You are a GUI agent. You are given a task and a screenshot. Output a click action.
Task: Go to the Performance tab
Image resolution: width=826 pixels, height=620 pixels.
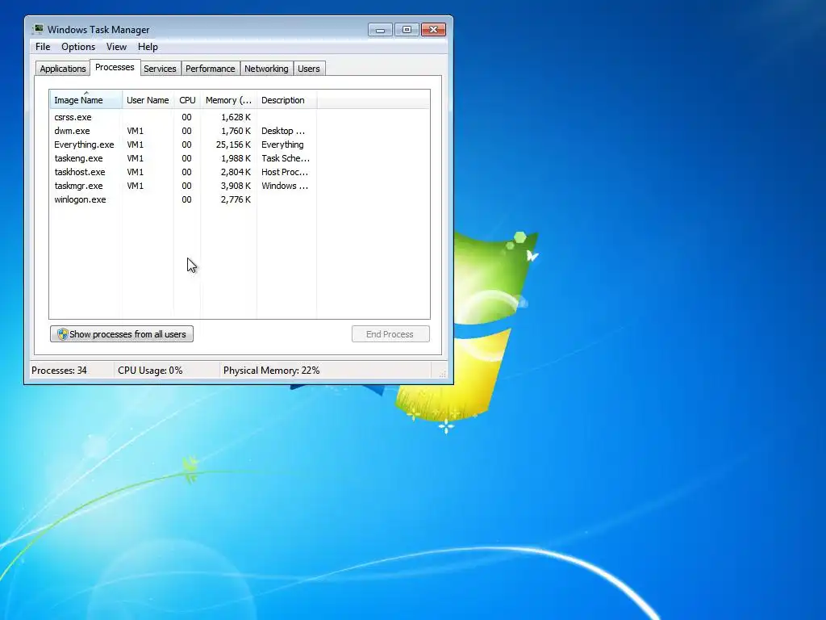(211, 69)
